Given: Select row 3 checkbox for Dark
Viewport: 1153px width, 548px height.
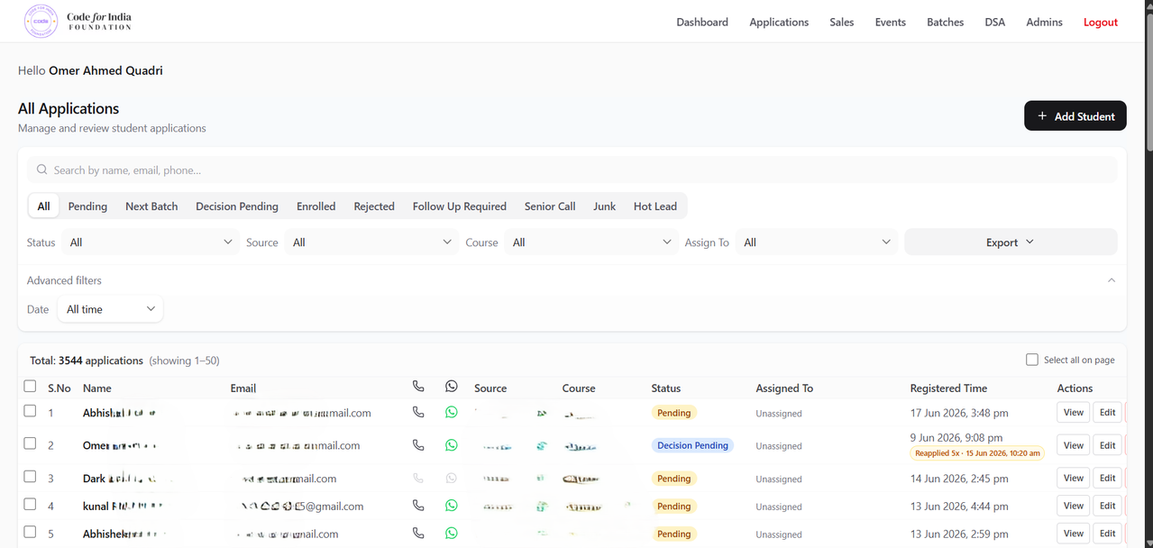Looking at the screenshot, I should (x=30, y=477).
